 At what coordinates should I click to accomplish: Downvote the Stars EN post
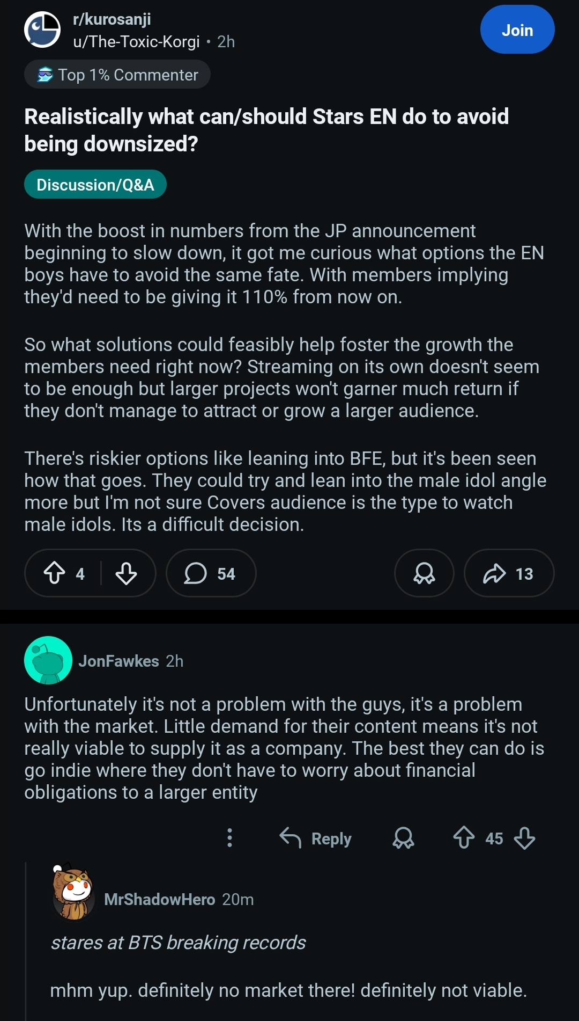[126, 573]
